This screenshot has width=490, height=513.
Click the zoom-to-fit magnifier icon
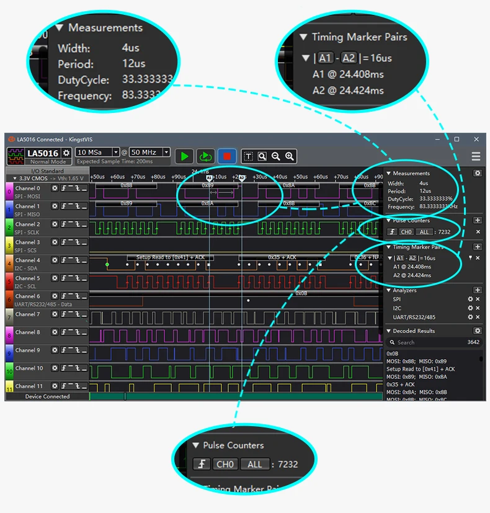coord(262,156)
